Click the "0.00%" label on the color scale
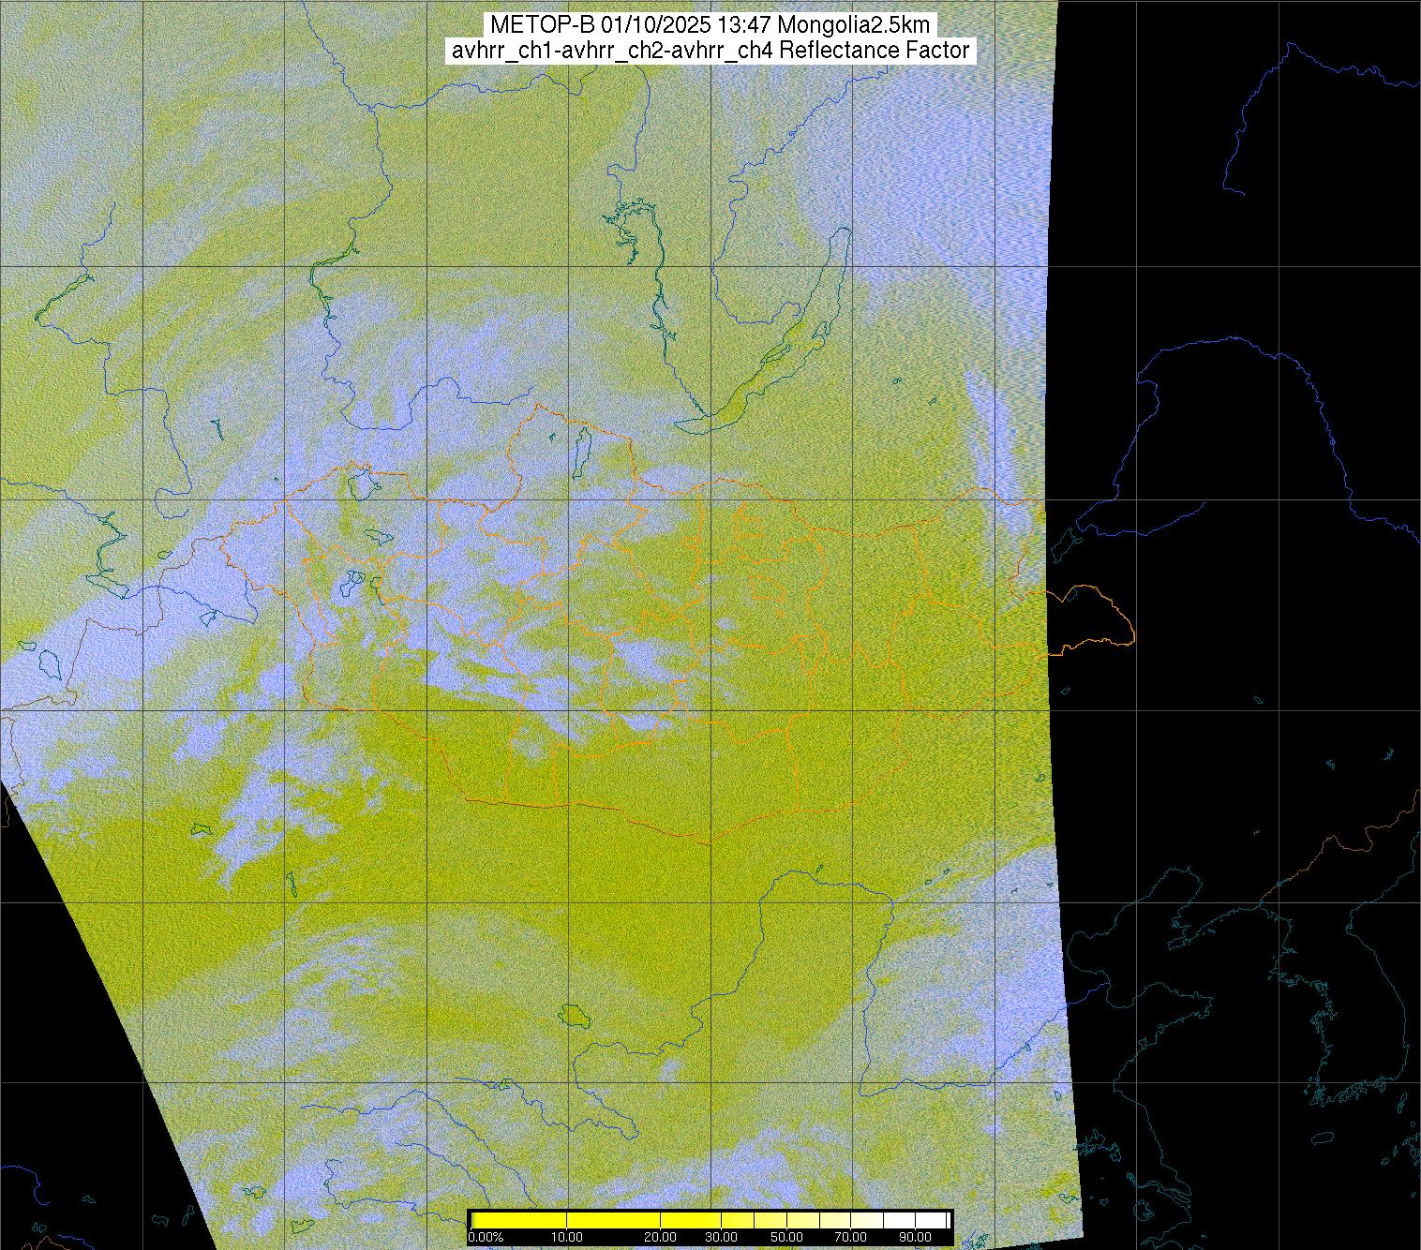 click(x=486, y=1238)
